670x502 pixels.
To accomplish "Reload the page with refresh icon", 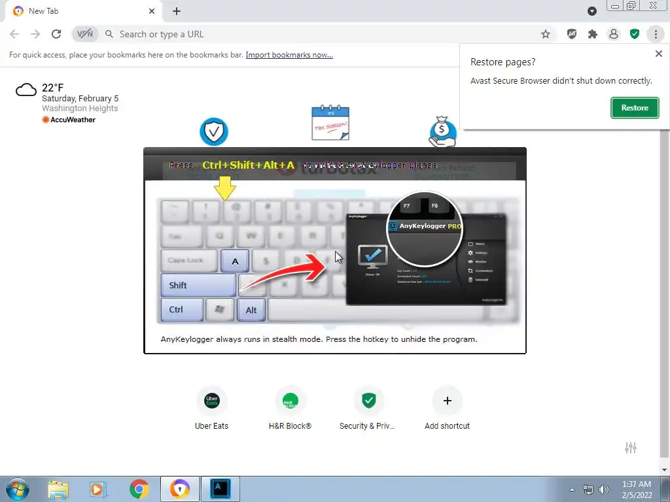I will [56, 34].
